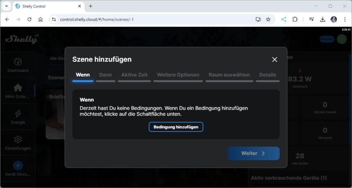The width and height of the screenshot is (352, 188).
Task: Open Dashboard from the sidebar
Action: pos(18,65)
